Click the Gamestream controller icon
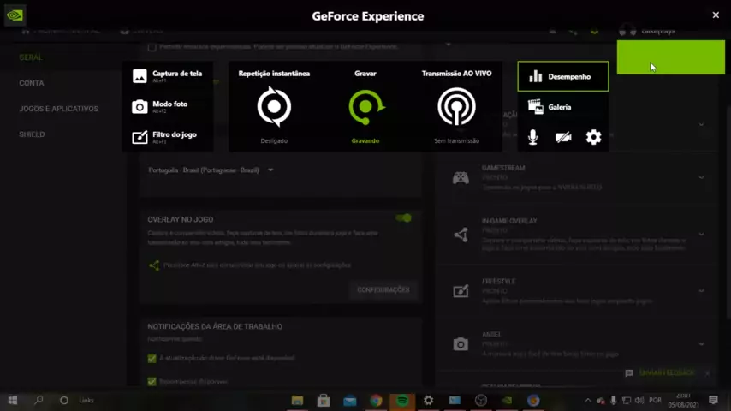The height and width of the screenshot is (411, 731). pyautogui.click(x=461, y=178)
